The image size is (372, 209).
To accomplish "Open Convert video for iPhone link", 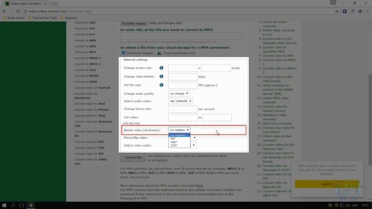I will pyautogui.click(x=92, y=110).
